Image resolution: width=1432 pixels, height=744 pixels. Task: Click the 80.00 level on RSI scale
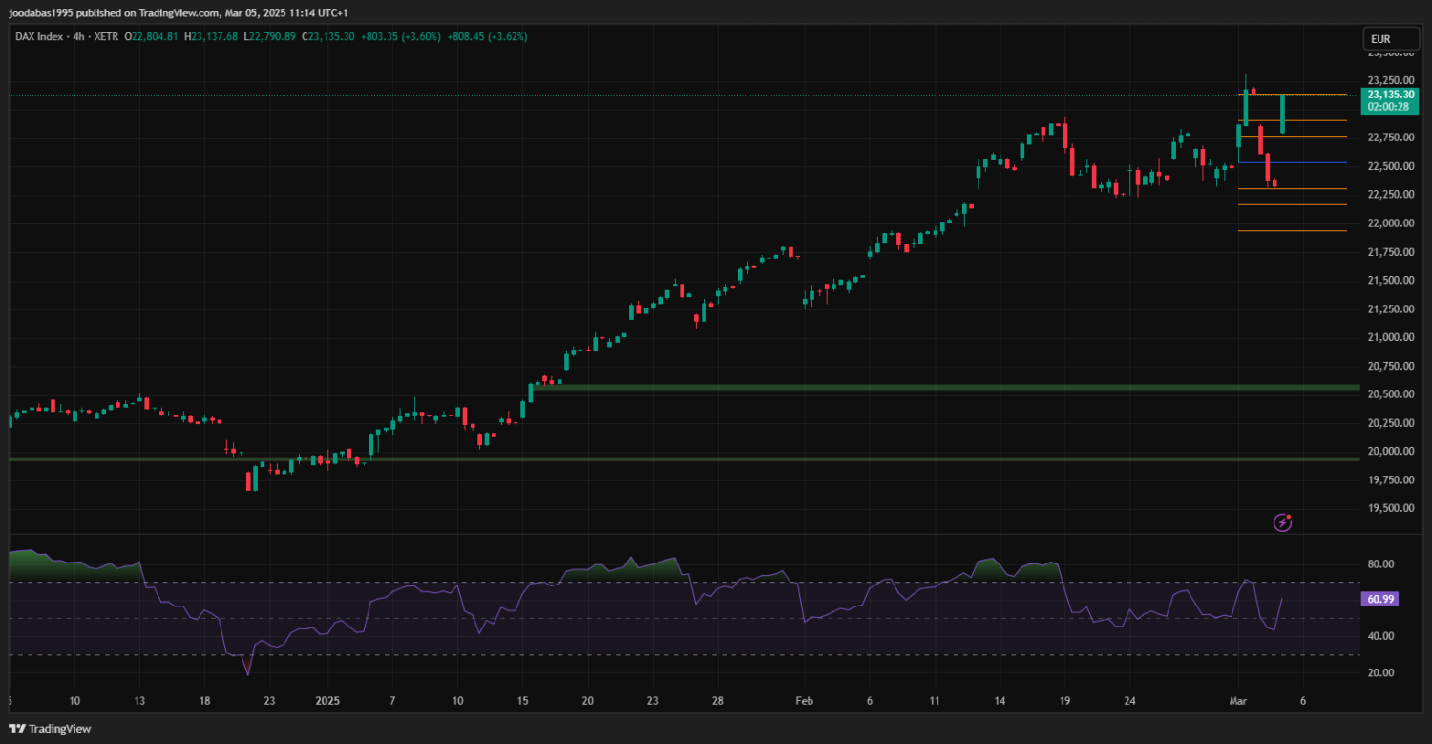1379,564
